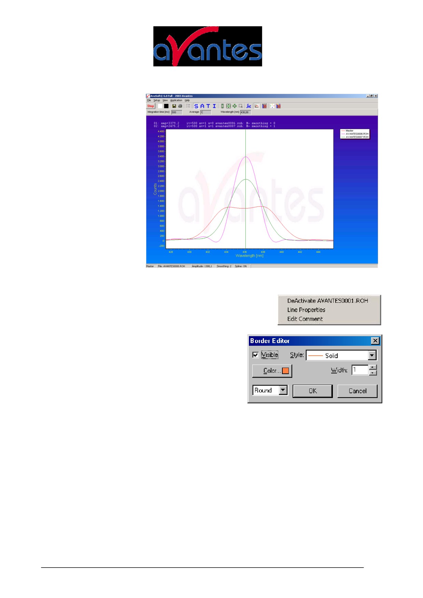This screenshot has width=423, height=598.
Task: Open the Round dropdown
Action: [270, 390]
